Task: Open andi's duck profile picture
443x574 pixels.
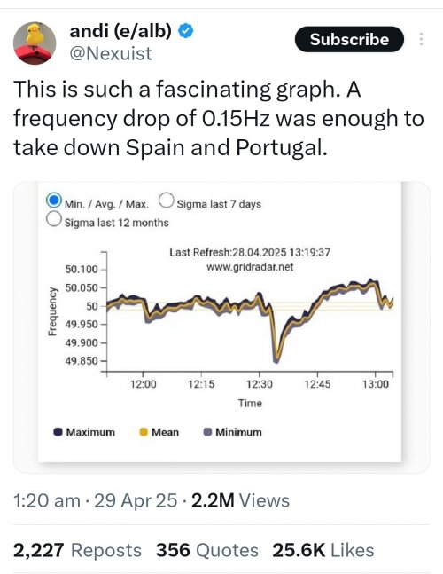Action: tap(35, 43)
